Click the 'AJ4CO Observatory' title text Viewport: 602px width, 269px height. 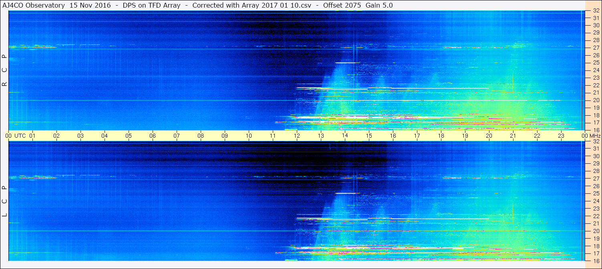[34, 5]
